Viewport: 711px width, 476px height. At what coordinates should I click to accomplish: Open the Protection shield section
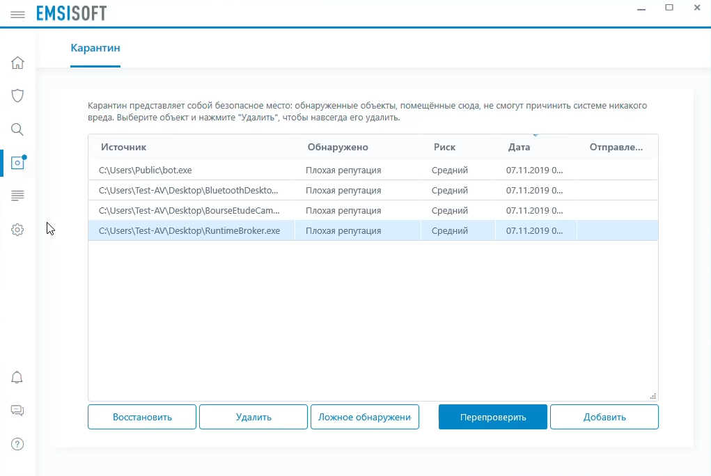(x=18, y=96)
